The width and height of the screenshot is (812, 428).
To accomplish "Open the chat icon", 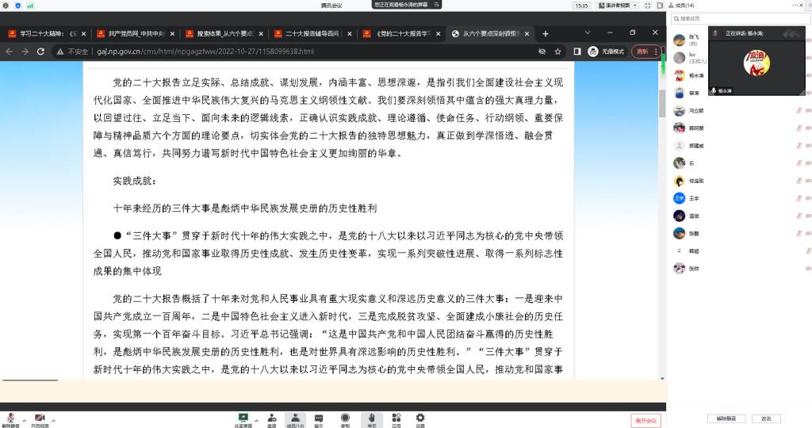I will pos(319,418).
